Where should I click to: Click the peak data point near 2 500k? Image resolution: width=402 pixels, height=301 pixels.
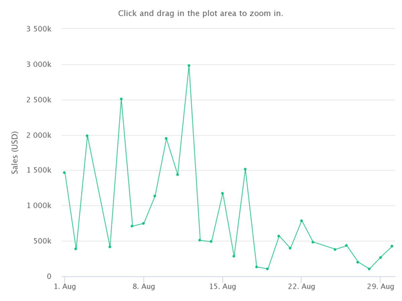[121, 99]
